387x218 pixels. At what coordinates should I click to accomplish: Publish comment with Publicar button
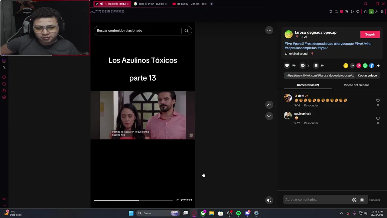(375, 200)
